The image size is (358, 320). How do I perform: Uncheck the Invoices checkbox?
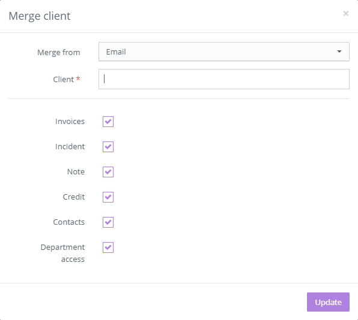(x=108, y=122)
